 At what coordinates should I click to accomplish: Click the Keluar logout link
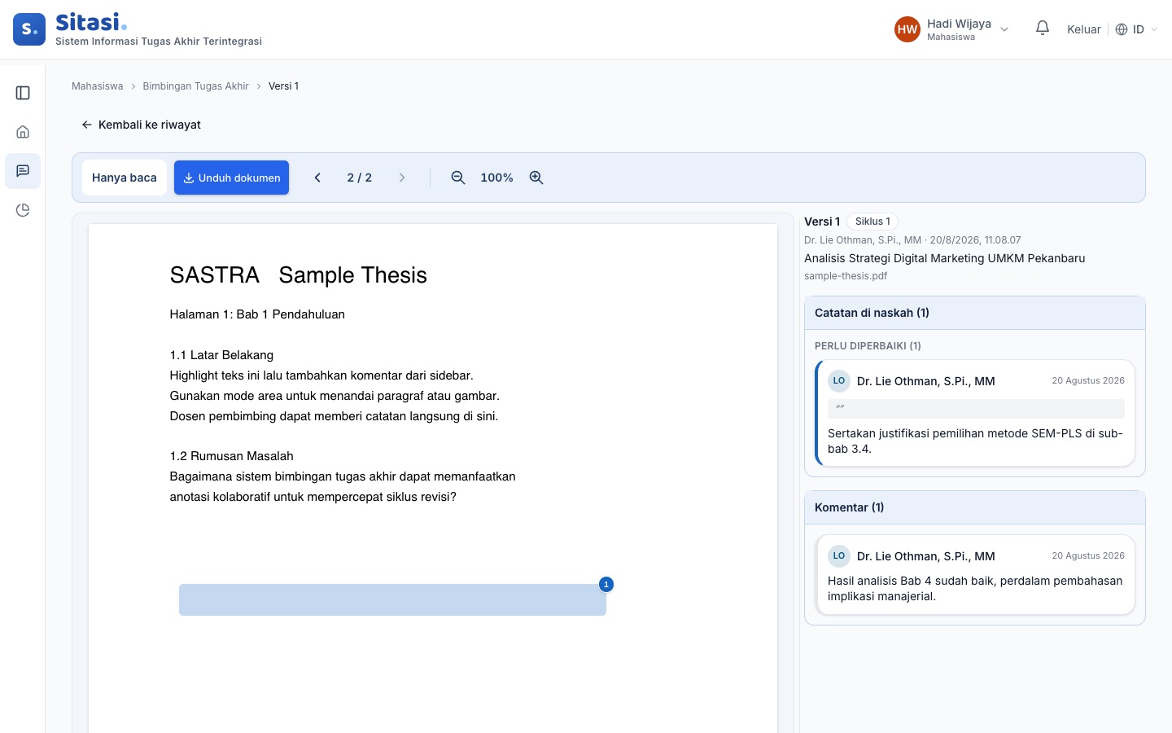[1084, 29]
